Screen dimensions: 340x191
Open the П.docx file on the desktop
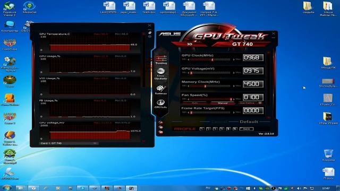point(328,173)
